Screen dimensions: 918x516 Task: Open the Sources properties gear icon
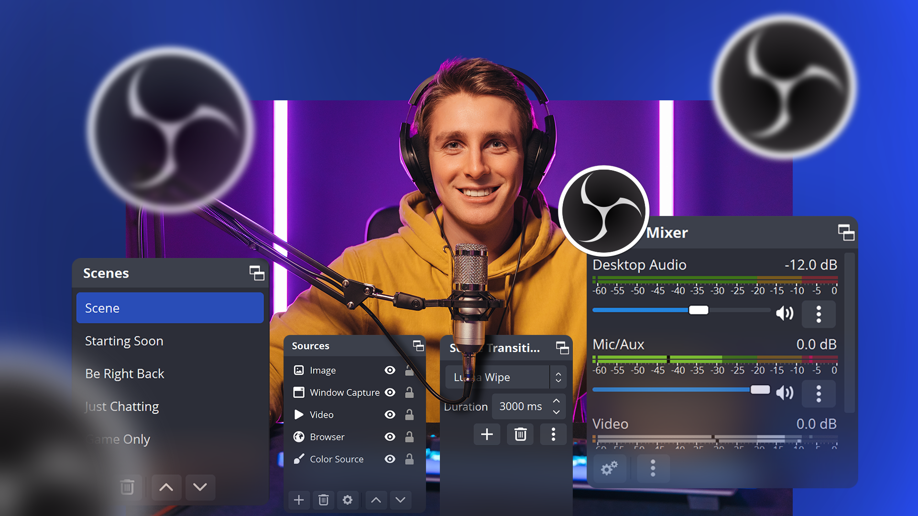point(348,500)
